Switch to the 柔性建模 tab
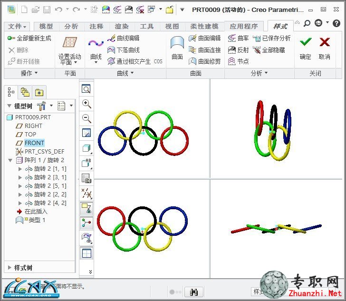The width and height of the screenshot is (346, 301). (x=204, y=27)
